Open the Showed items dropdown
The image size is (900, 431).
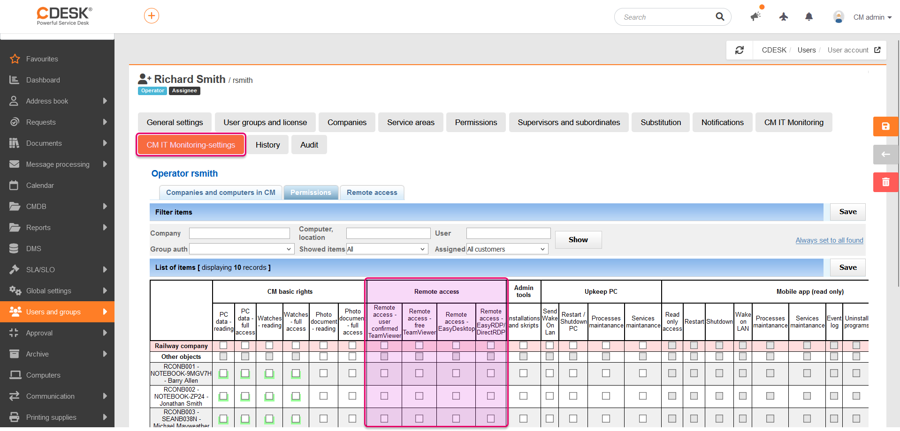pyautogui.click(x=387, y=249)
